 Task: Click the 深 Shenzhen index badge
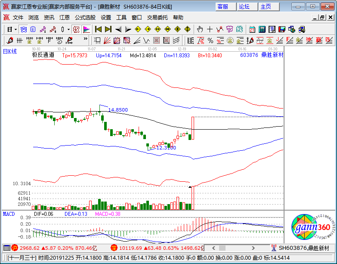pyautogui.click(x=114, y=248)
